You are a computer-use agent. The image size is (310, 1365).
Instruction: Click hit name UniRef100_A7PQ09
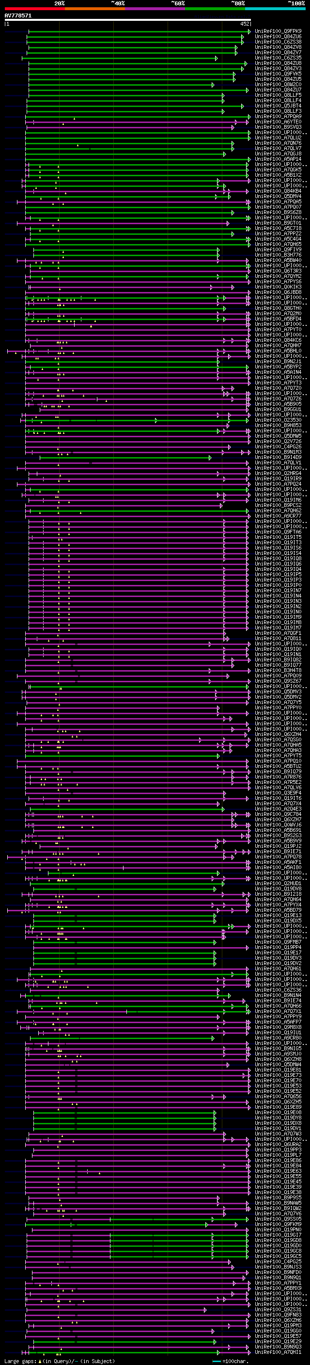pos(278,675)
